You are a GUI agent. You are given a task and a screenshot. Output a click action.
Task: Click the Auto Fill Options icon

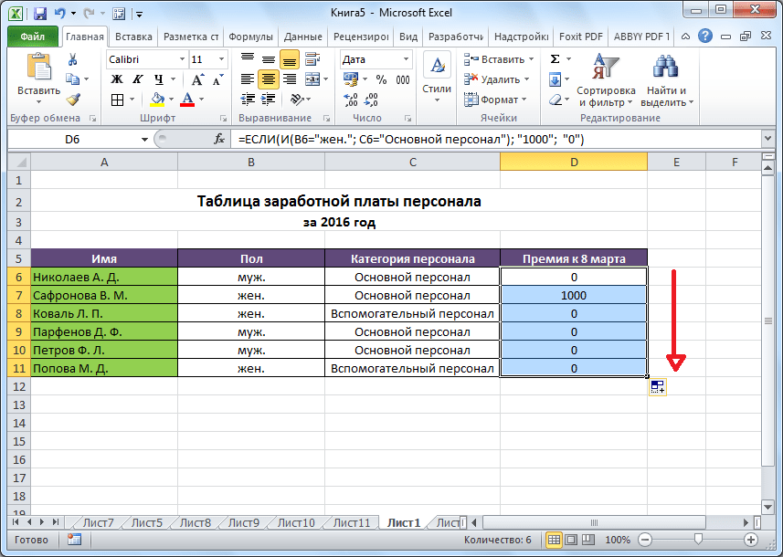click(x=658, y=387)
